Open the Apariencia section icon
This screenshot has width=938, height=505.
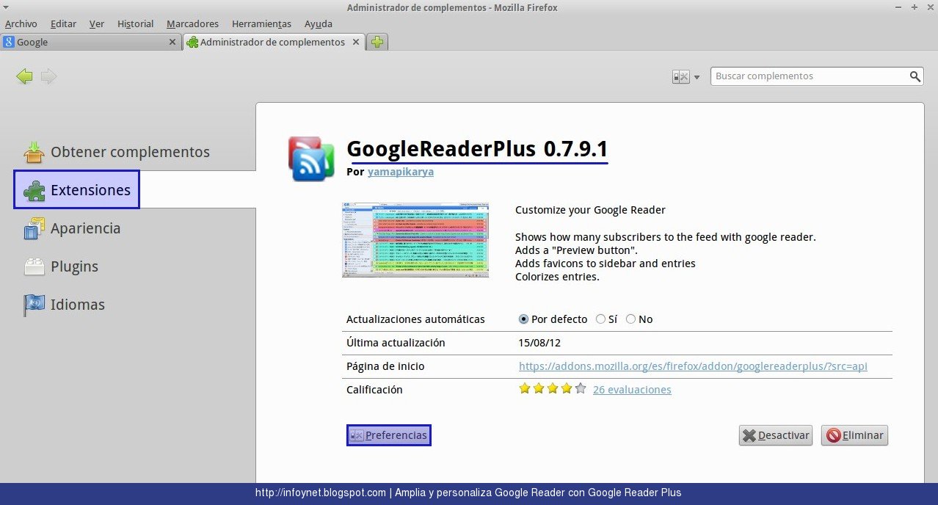coord(34,228)
